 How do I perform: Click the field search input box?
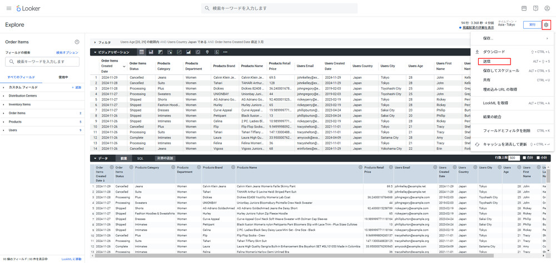(x=42, y=62)
